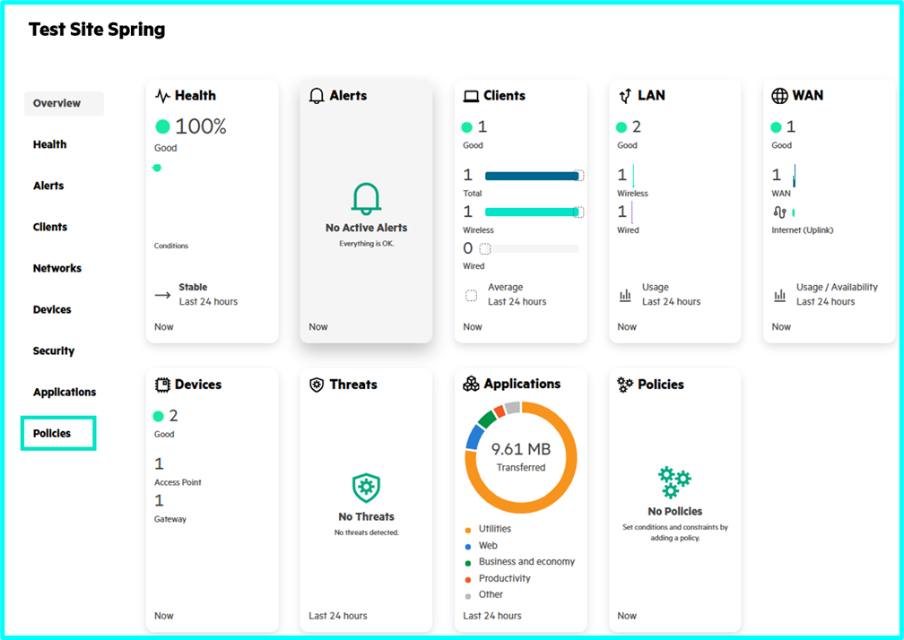This screenshot has height=640, width=904.
Task: Click the green Business and economy swatch
Action: click(x=468, y=563)
